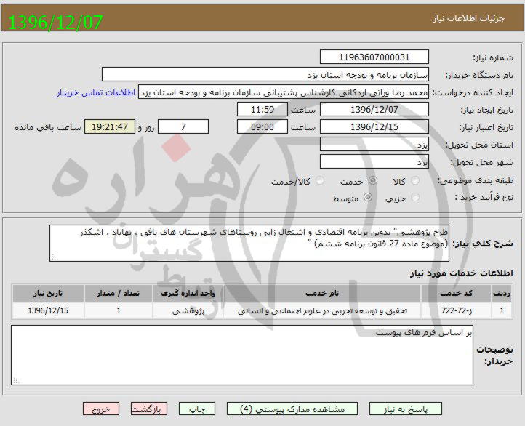Select the کالا radio button
The image size is (525, 426).
[x=415, y=181]
